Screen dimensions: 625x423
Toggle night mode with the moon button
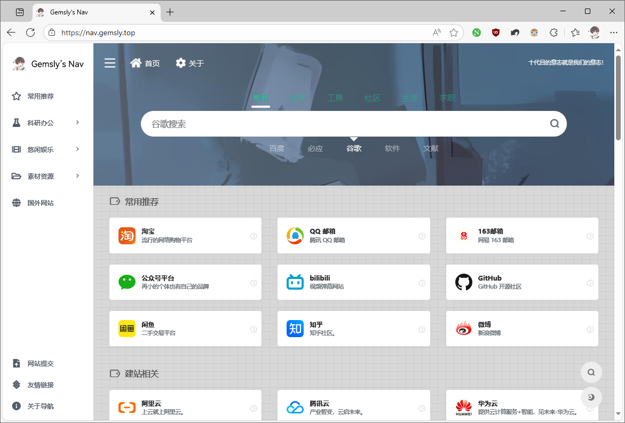(x=591, y=397)
